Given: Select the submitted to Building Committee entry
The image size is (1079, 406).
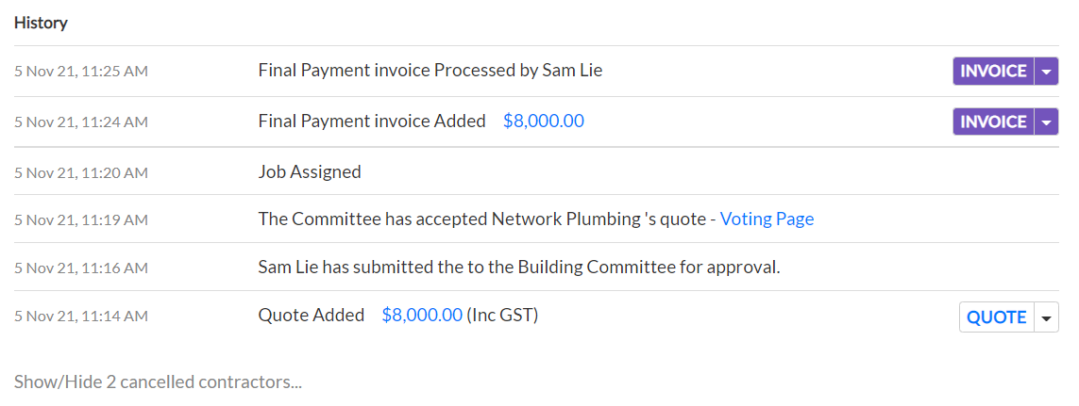Looking at the screenshot, I should [x=518, y=268].
